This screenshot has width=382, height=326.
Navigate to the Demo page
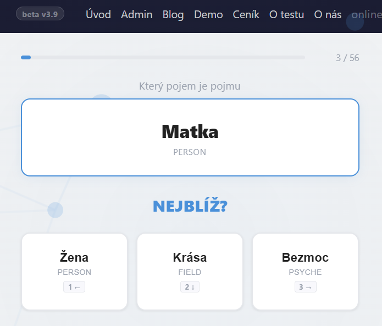[208, 15]
